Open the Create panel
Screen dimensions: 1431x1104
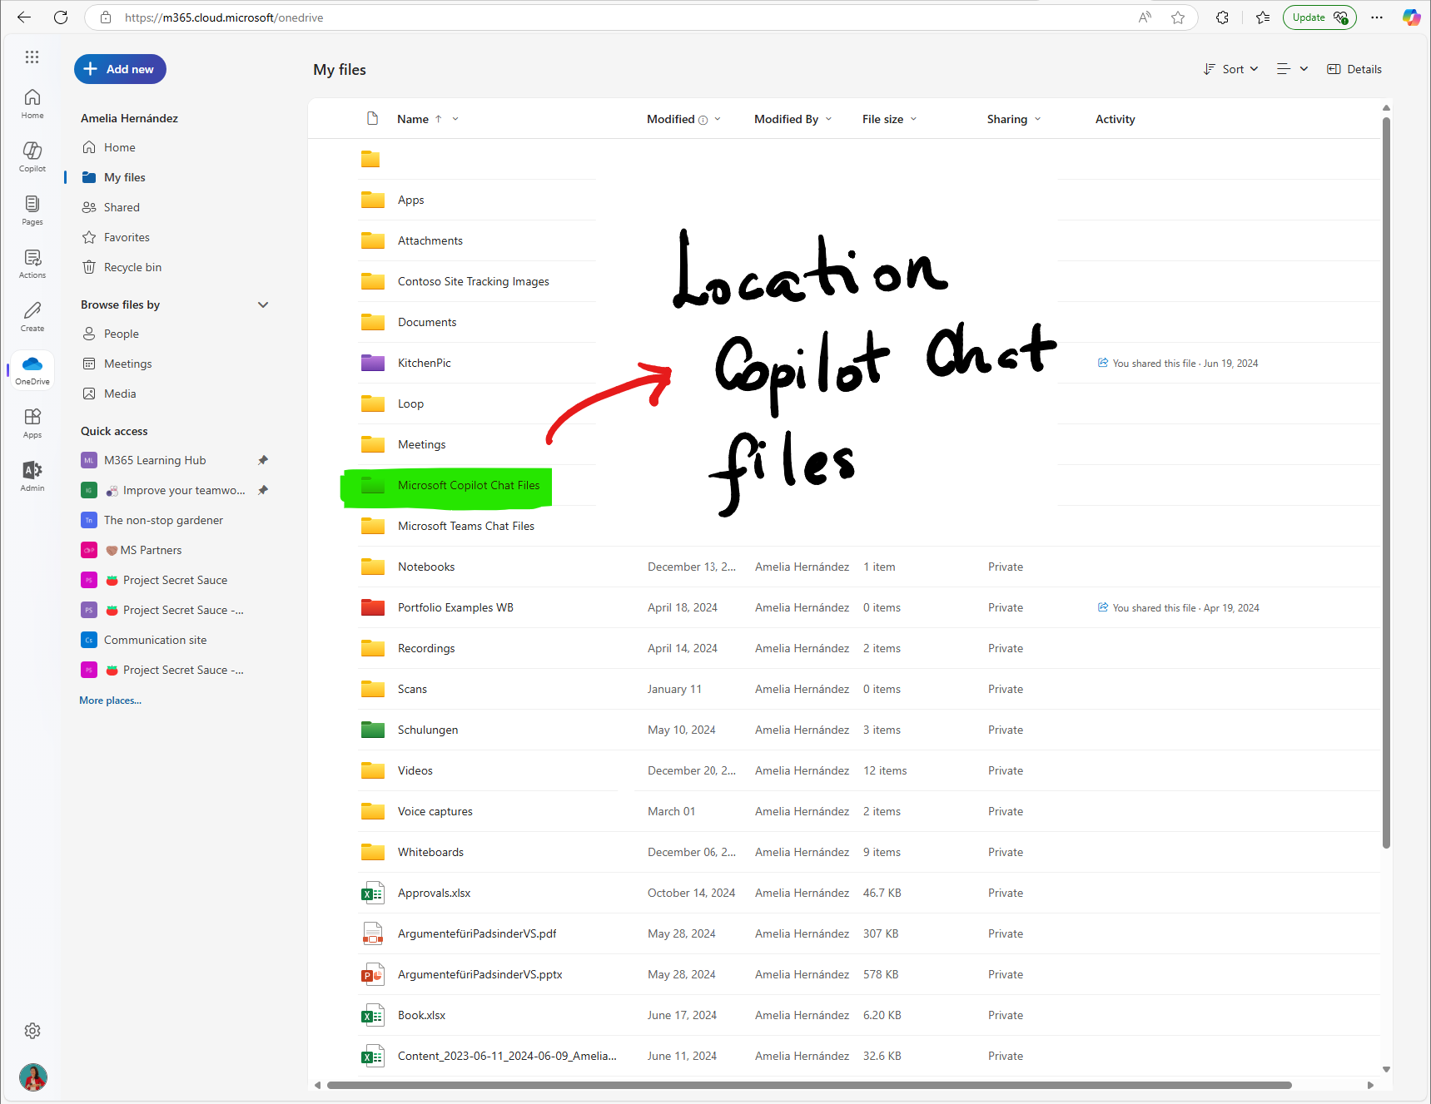tap(32, 315)
